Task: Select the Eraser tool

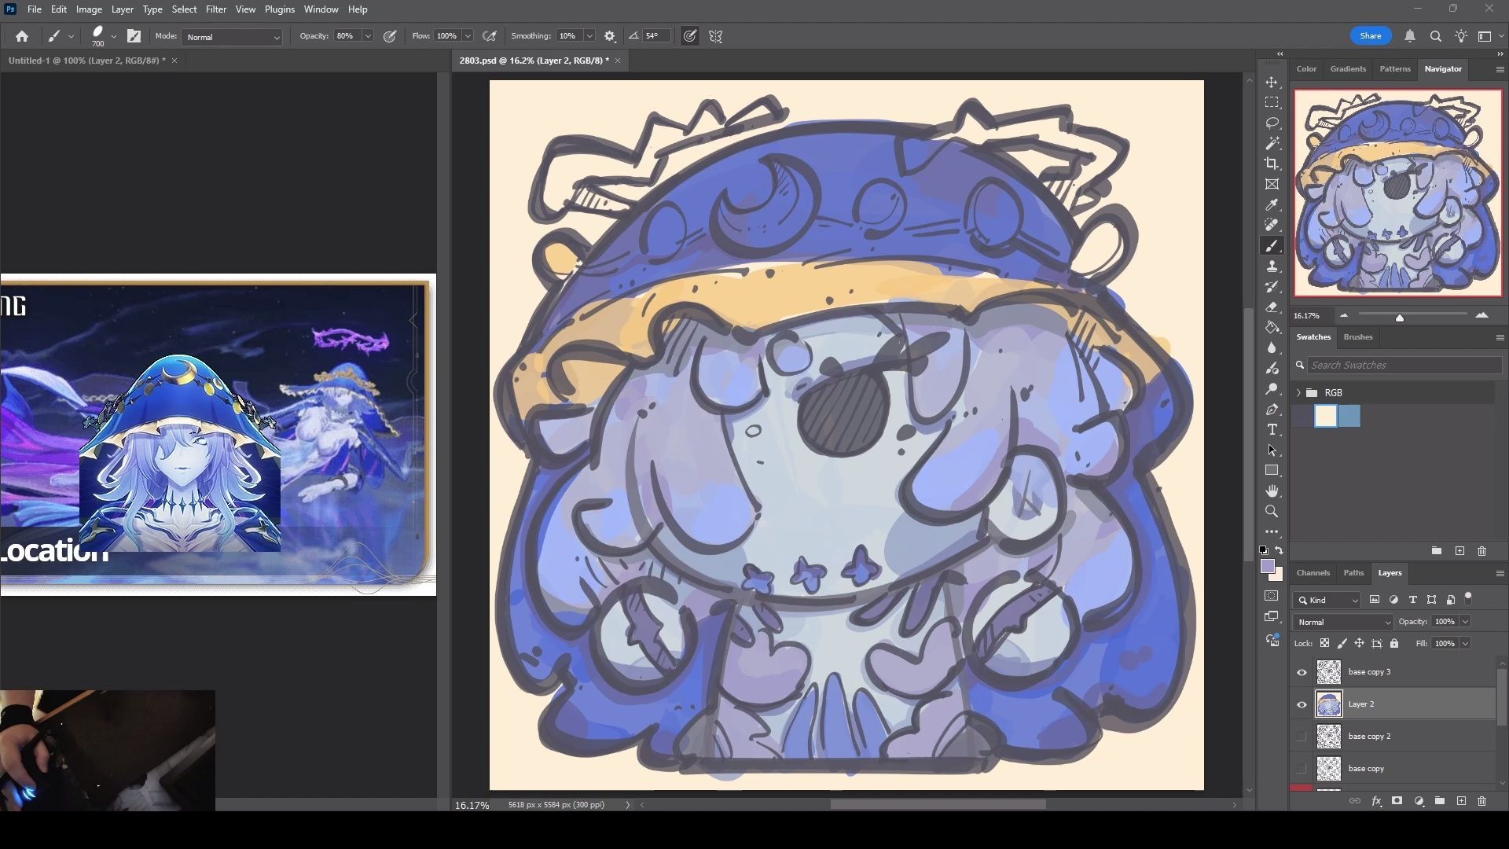Action: 1272,307
